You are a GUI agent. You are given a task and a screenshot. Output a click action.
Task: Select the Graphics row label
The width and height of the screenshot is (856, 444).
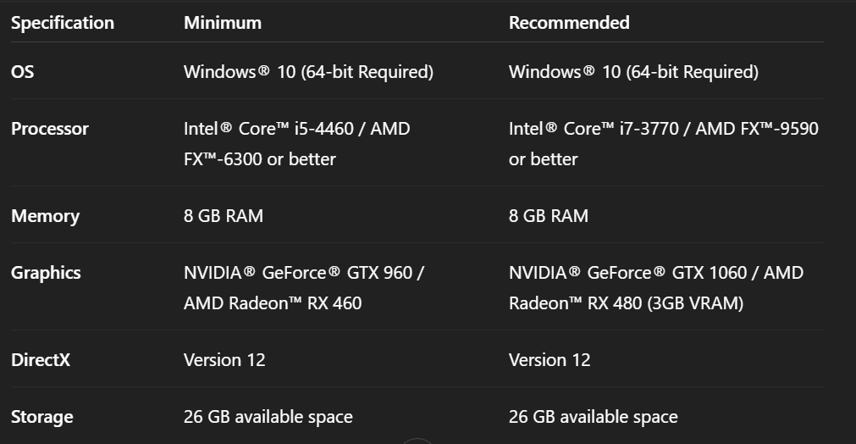(46, 273)
